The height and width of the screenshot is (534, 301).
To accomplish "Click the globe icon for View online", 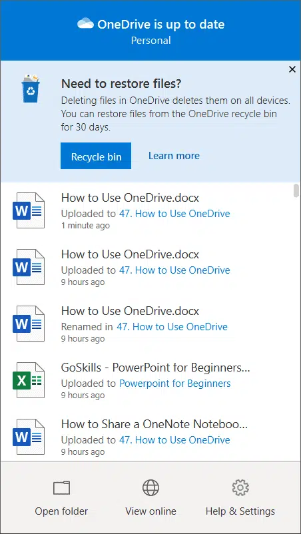I will pyautogui.click(x=150, y=487).
